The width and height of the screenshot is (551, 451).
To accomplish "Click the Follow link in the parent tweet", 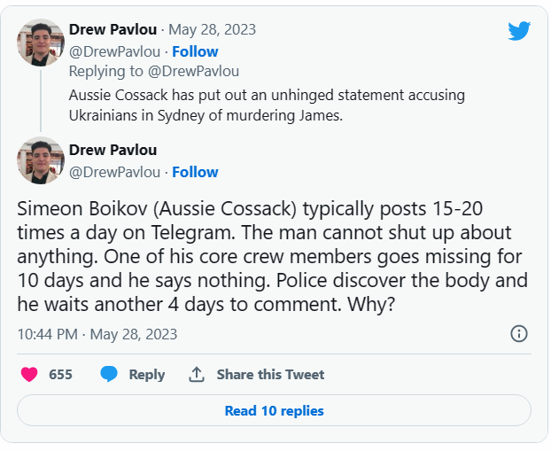I will 195,51.
